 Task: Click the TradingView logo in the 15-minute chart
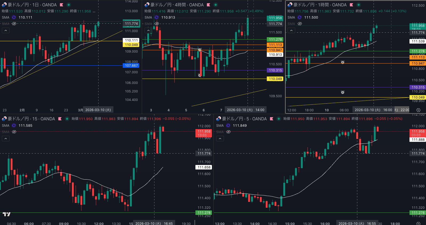[x=7, y=214]
